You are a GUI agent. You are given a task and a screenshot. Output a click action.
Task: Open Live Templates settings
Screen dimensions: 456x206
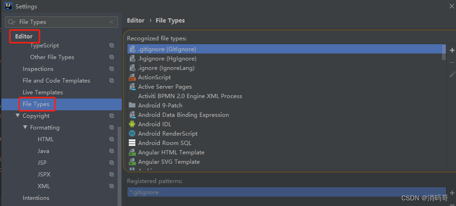[x=43, y=92]
